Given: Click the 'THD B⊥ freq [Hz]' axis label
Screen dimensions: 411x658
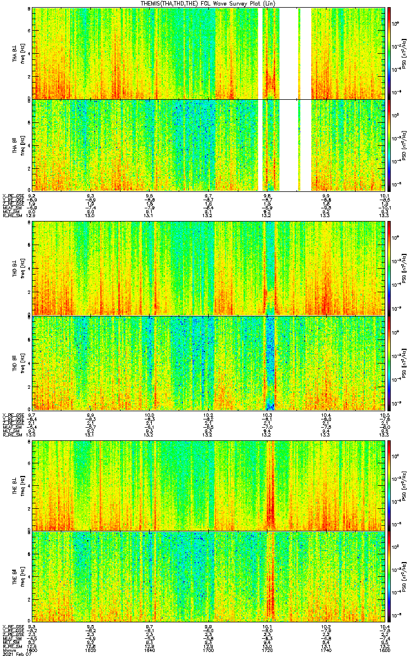Looking at the screenshot, I should pos(18,268).
